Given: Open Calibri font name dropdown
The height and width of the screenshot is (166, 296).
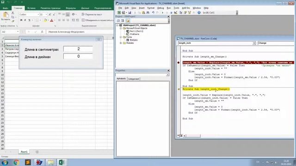Looking at the screenshot, I should [x=38, y=14].
